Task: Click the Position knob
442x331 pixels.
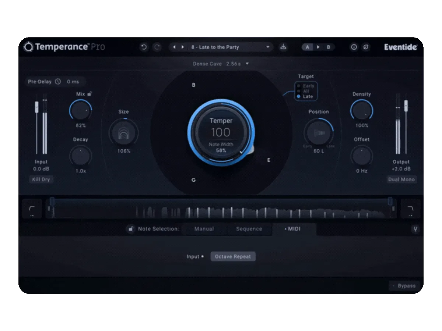Action: [x=319, y=133]
